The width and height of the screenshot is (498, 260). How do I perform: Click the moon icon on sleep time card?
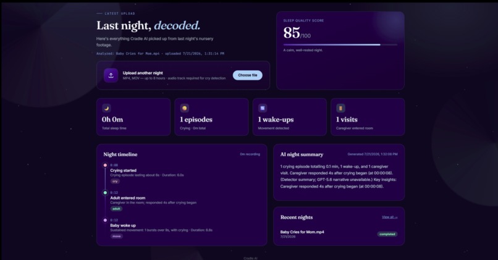click(x=106, y=108)
